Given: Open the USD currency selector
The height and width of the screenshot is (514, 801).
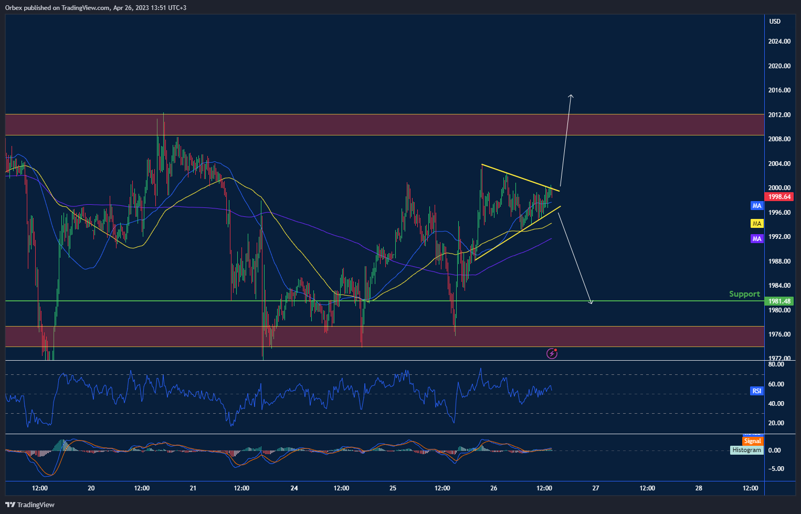Looking at the screenshot, I should [x=775, y=22].
